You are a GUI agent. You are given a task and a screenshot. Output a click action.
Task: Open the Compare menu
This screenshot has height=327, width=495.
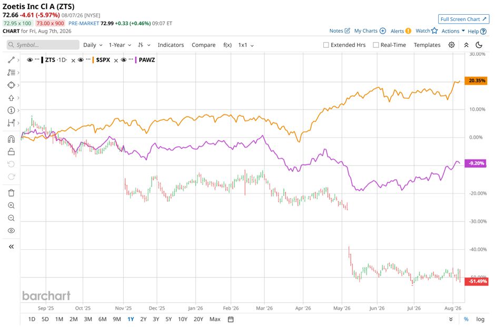coord(203,45)
